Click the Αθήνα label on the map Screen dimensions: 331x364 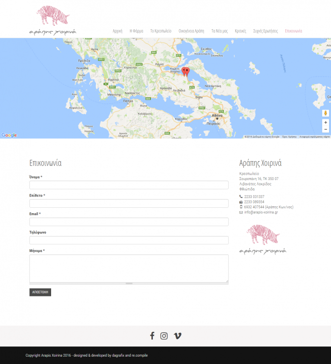(217, 115)
